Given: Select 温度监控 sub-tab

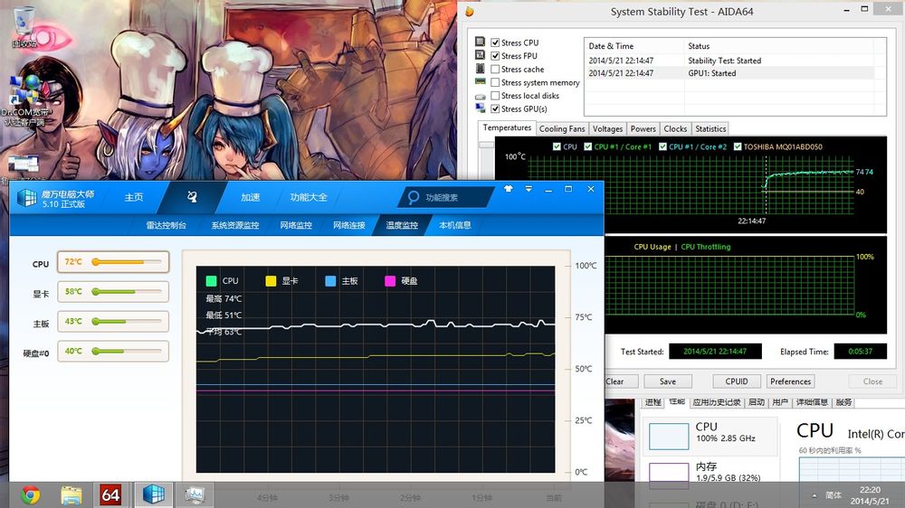Looking at the screenshot, I should pos(403,225).
